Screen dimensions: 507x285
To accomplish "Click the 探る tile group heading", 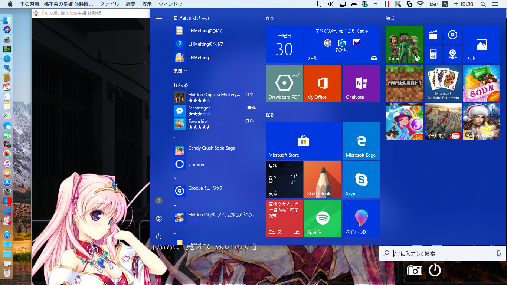I will pos(270,115).
